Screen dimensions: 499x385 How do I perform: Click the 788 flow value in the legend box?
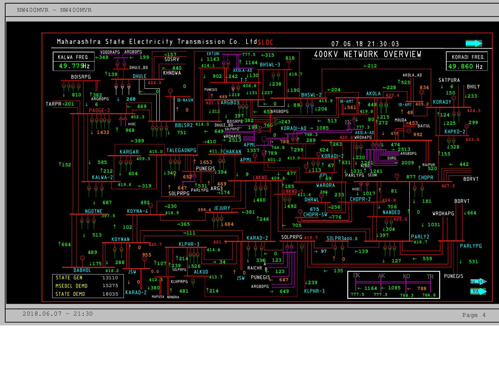(422, 288)
